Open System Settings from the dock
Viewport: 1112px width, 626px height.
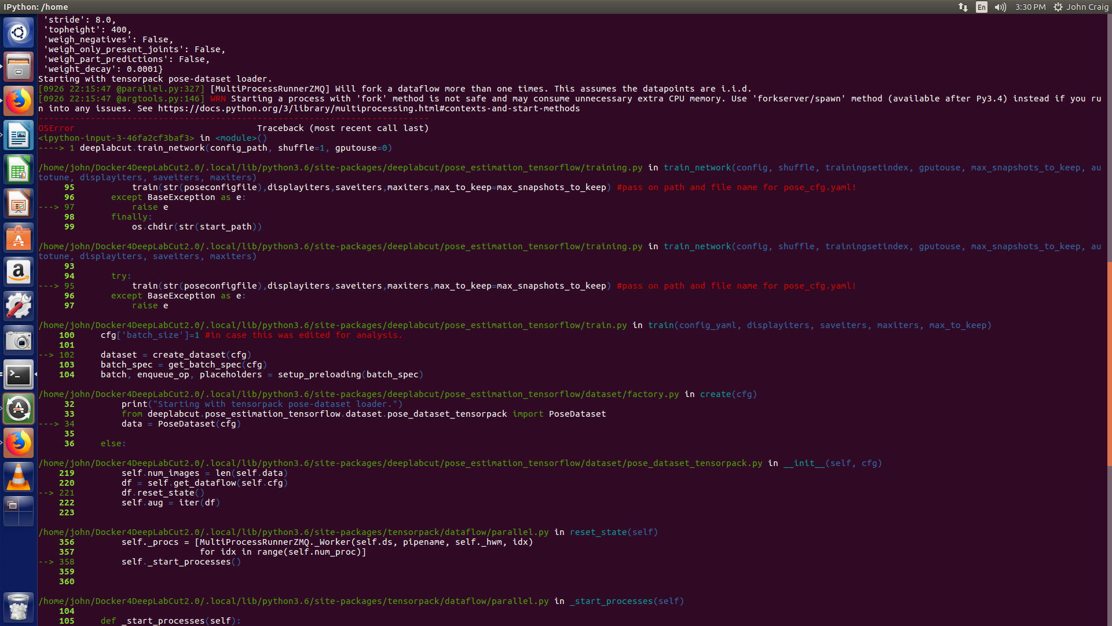coord(19,306)
